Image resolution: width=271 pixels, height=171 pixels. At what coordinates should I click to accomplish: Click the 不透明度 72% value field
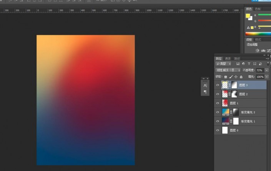[x=260, y=70]
